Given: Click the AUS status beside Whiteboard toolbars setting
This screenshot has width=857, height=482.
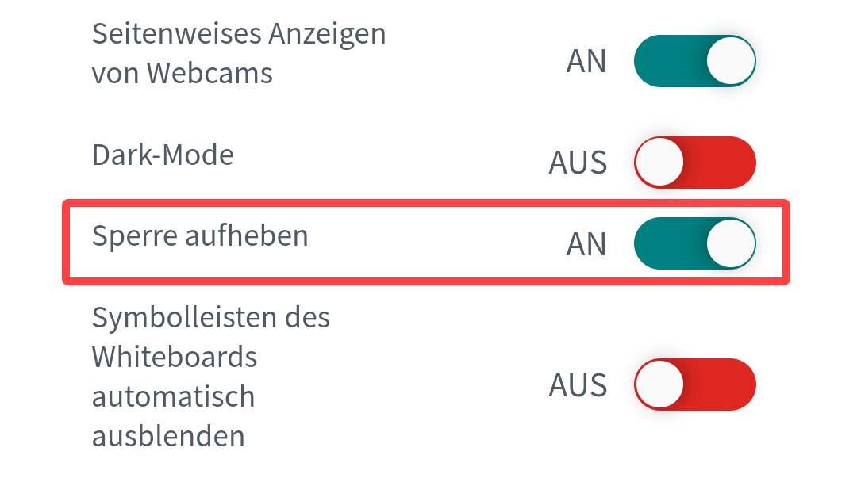Looking at the screenshot, I should click(578, 386).
